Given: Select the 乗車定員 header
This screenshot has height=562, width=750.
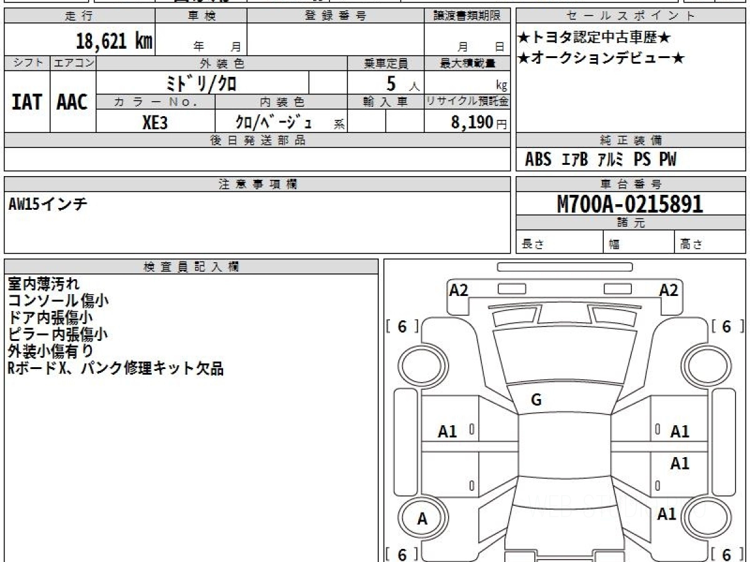Looking at the screenshot, I should [x=386, y=63].
